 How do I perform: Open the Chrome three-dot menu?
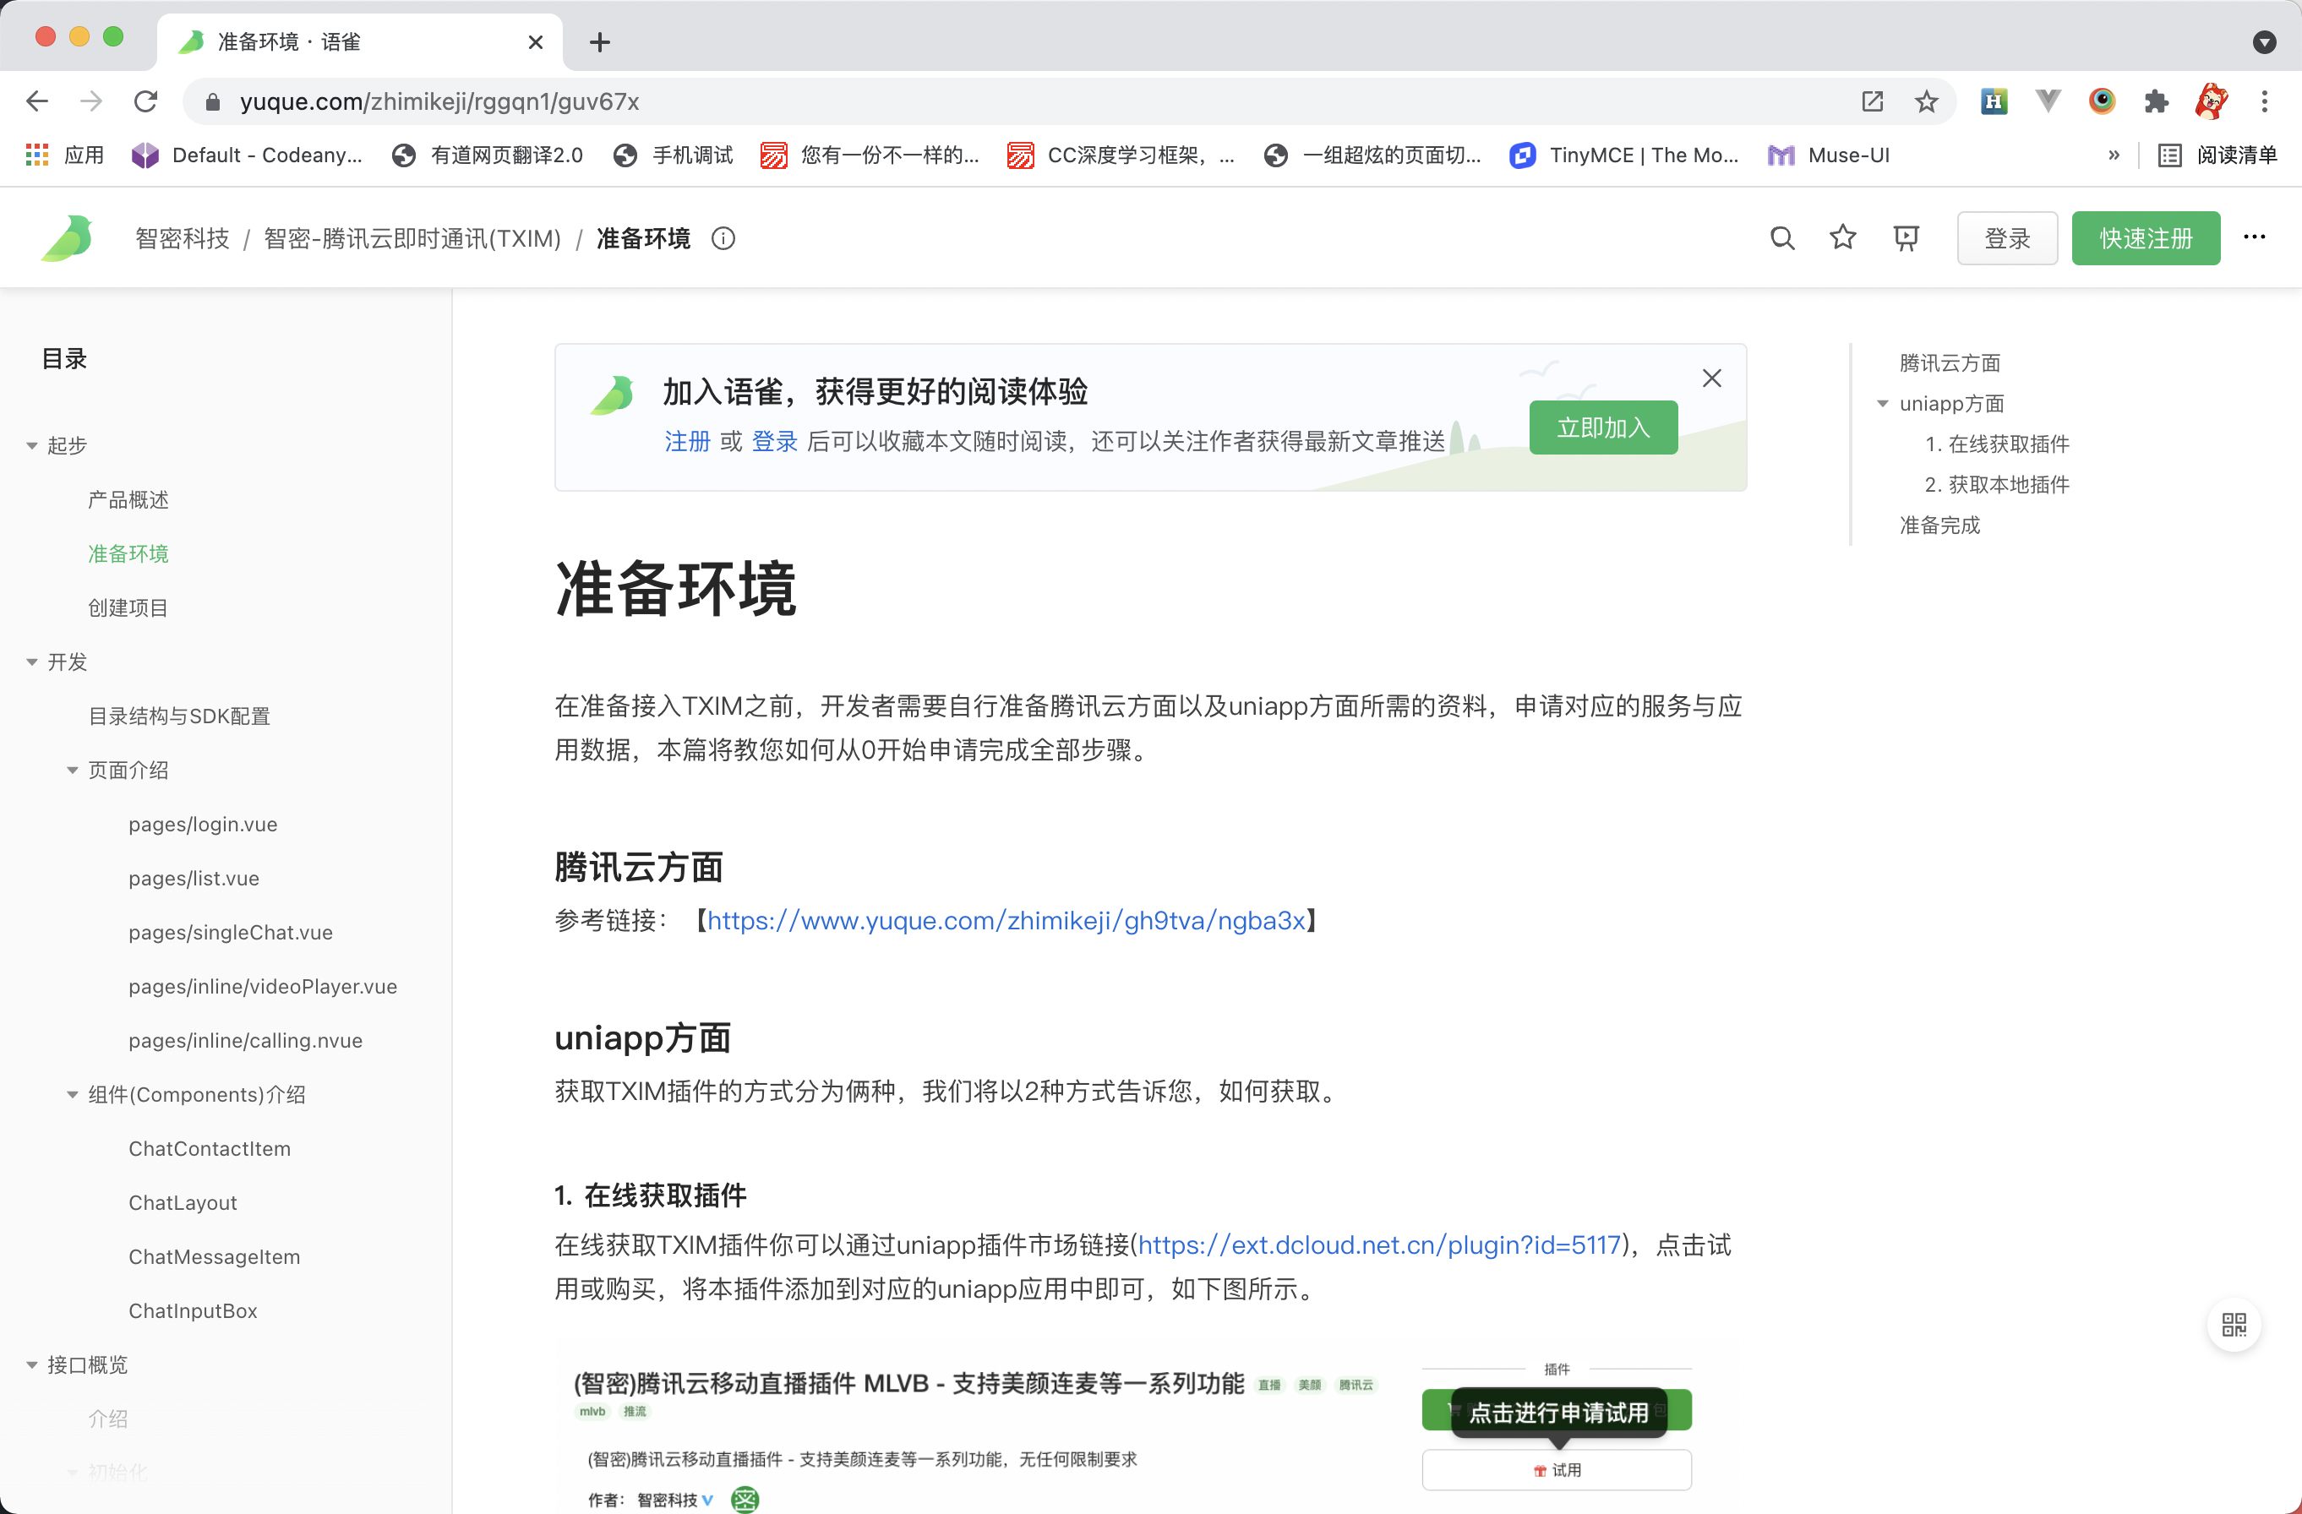(2264, 101)
